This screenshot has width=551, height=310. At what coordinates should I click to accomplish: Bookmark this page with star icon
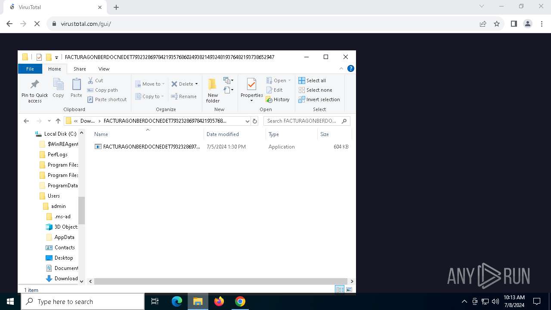pos(497,24)
